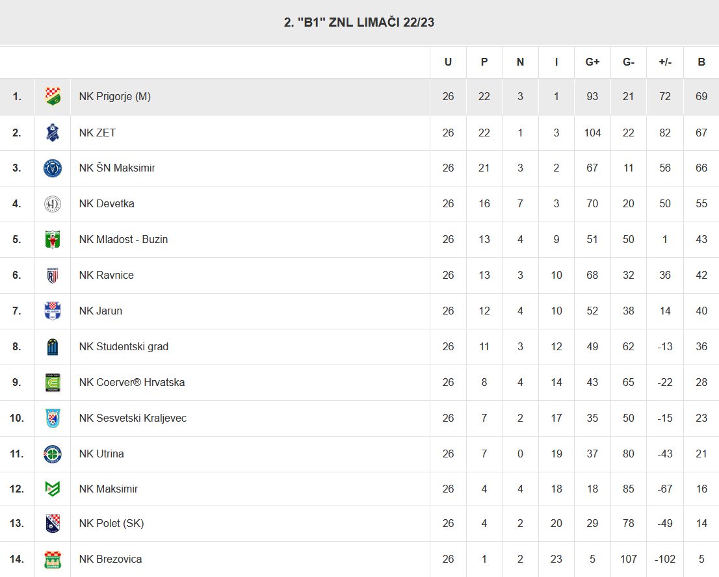Click the NK Mladost - Buzin crest

53,239
